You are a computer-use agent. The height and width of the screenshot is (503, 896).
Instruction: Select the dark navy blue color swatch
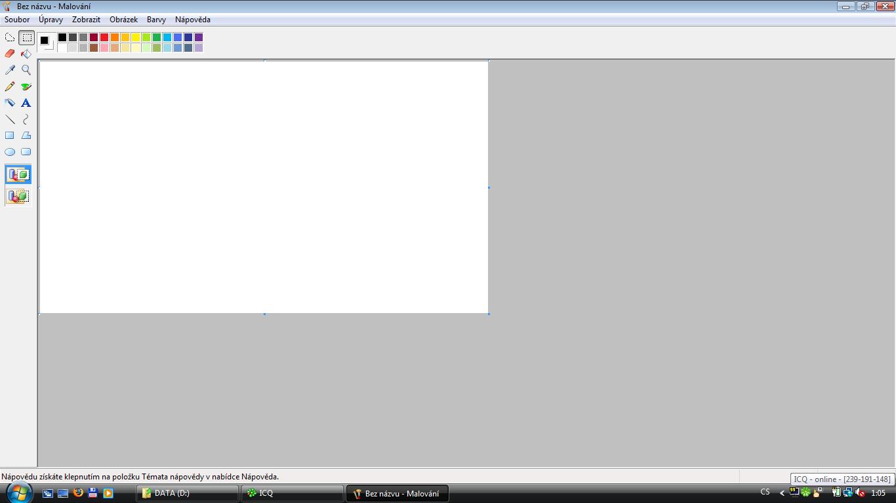point(188,37)
